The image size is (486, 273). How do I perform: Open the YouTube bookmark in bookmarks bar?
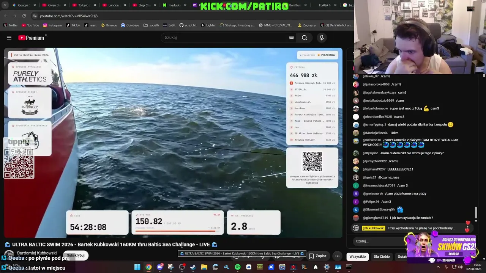tap(30, 25)
